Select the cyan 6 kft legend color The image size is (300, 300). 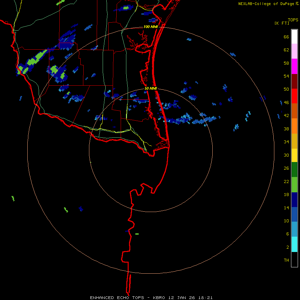294,244
